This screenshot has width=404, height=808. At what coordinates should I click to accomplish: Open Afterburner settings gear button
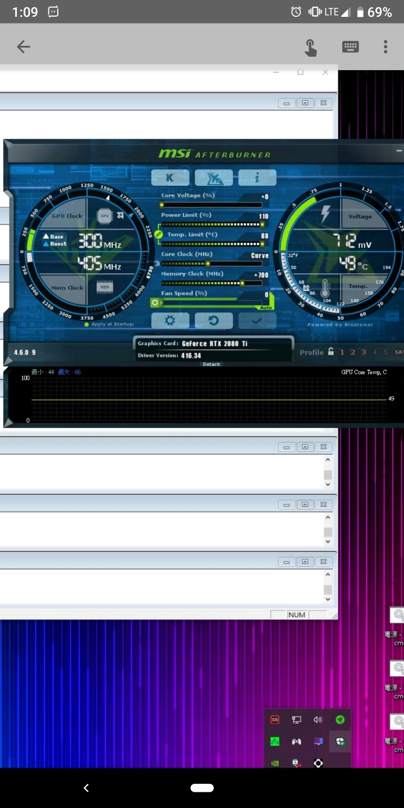(170, 321)
